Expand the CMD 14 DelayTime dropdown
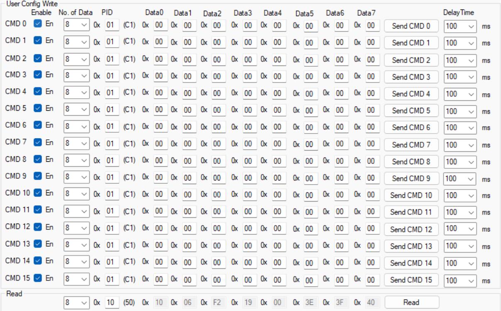The image size is (501, 311). [460, 263]
